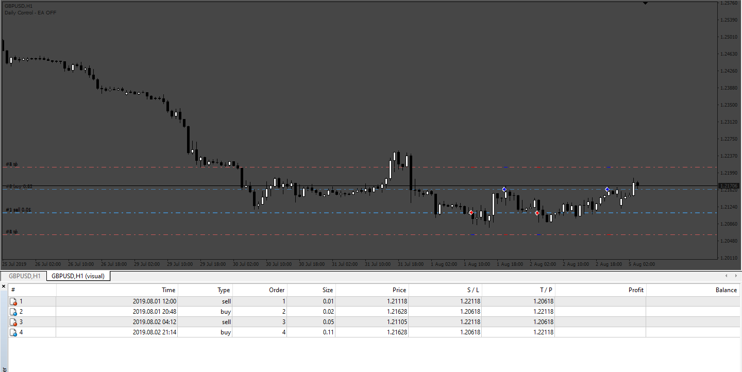The height and width of the screenshot is (372, 742).
Task: Click blue buy arrow near 1 Aug 20:48
Action: tap(504, 190)
